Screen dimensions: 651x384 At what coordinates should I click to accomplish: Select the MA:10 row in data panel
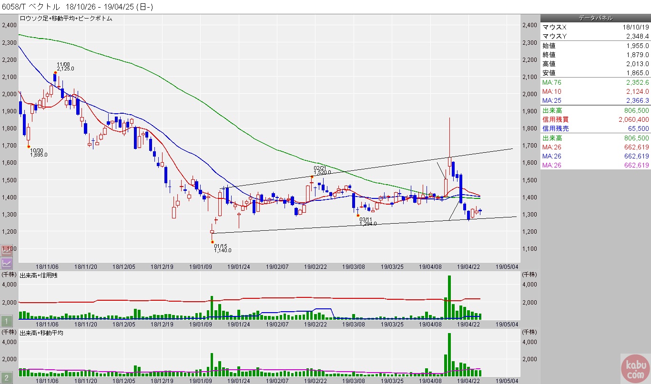click(x=595, y=91)
